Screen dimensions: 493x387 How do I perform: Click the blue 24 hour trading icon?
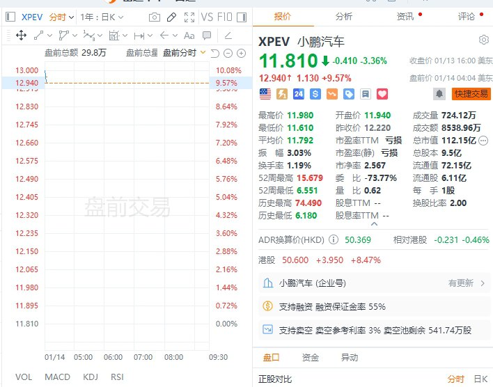(299, 94)
